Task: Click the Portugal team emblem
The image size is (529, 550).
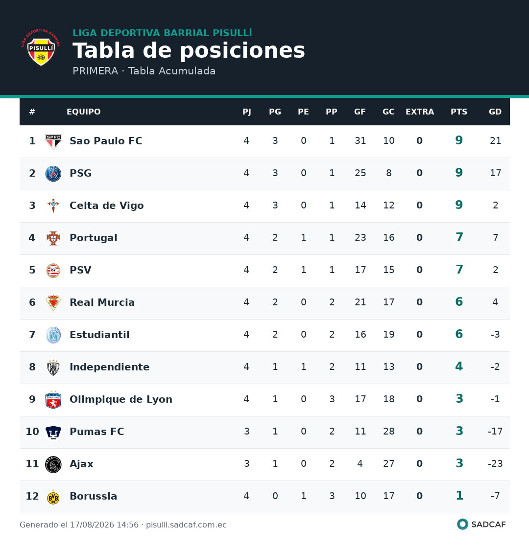Action: (x=53, y=238)
